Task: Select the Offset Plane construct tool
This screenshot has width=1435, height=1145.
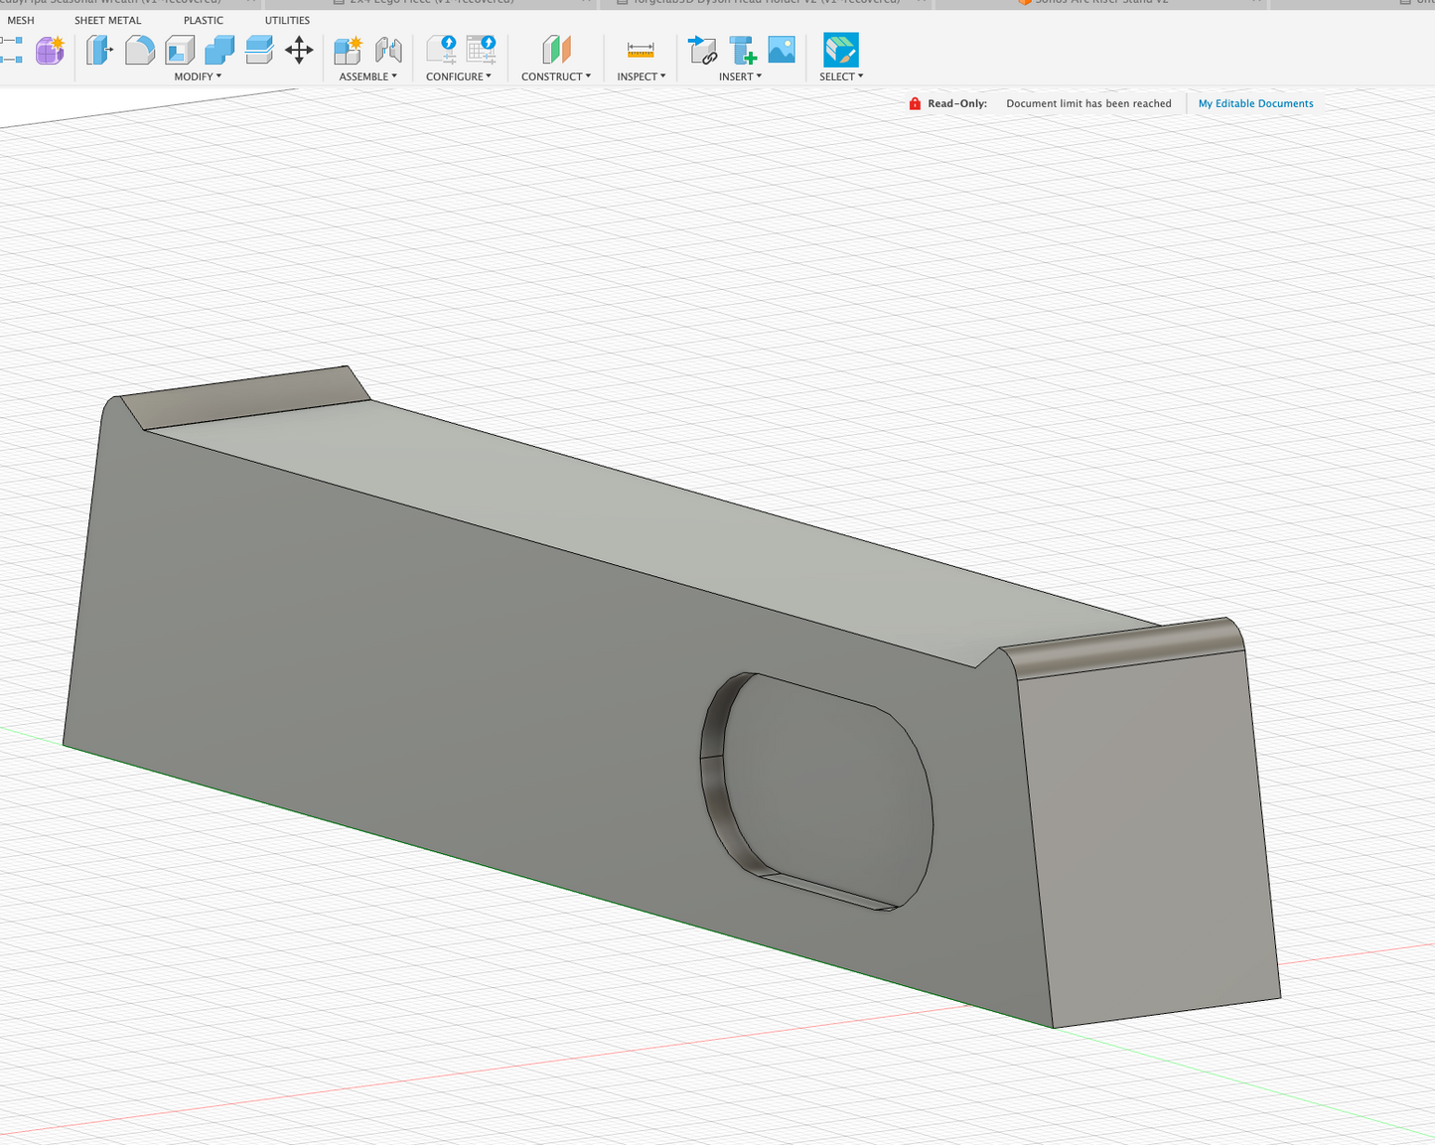Action: pos(556,50)
